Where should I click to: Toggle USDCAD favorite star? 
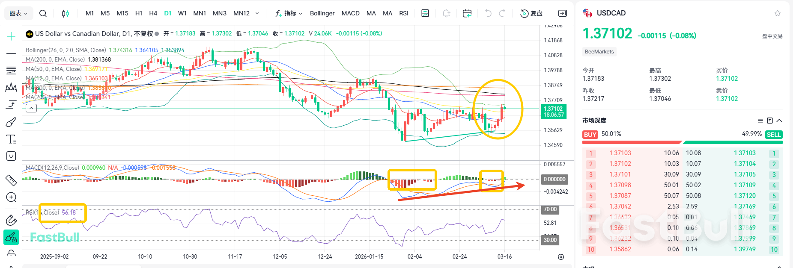[778, 13]
